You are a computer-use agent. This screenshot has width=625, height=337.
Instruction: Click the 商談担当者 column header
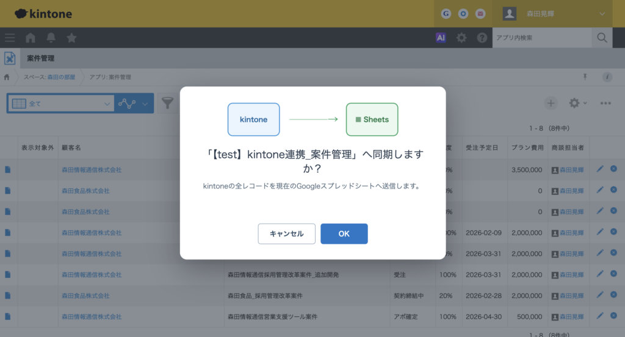tap(568, 147)
